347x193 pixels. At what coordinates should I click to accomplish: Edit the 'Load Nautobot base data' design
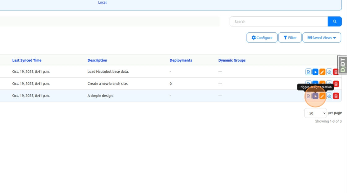[x=322, y=72]
